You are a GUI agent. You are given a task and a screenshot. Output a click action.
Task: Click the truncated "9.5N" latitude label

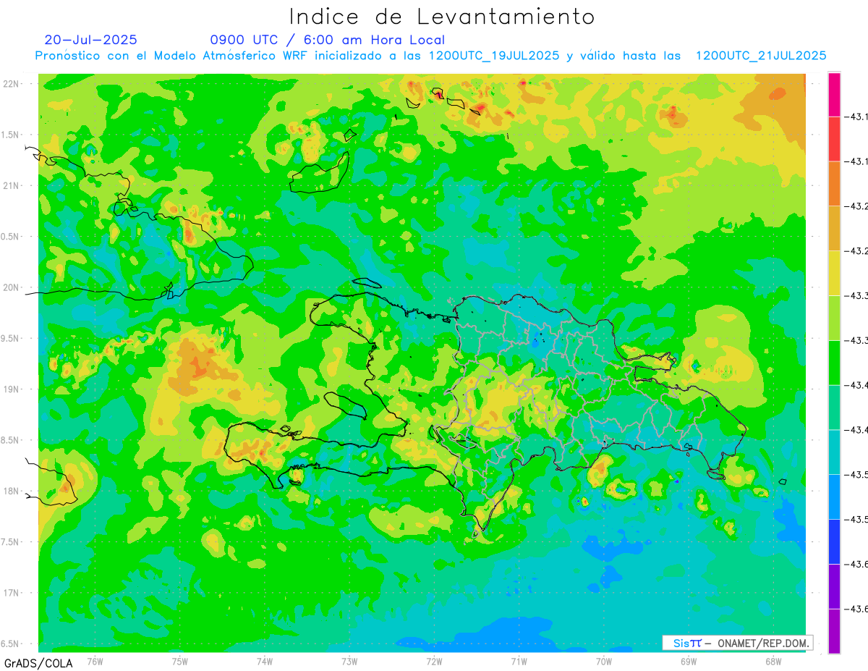pyautogui.click(x=9, y=339)
